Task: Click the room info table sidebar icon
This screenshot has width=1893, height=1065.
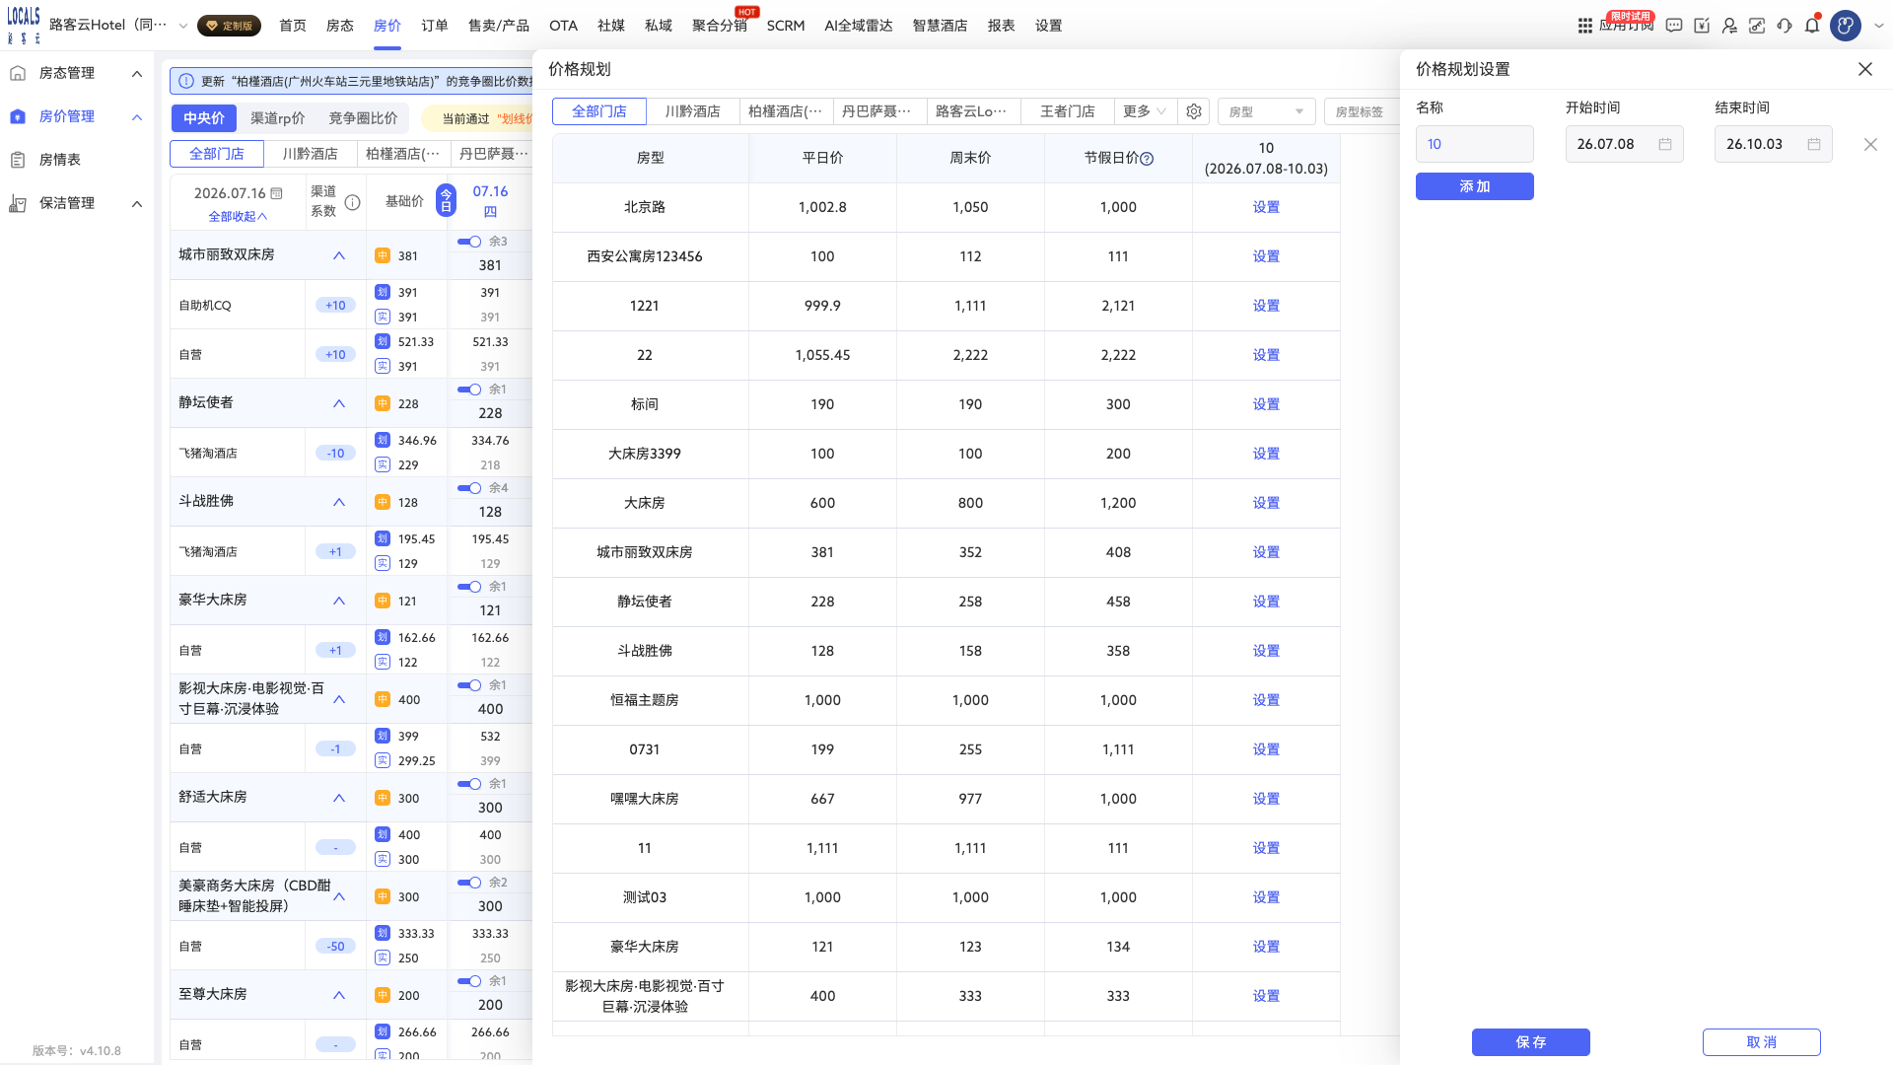Action: 18,160
